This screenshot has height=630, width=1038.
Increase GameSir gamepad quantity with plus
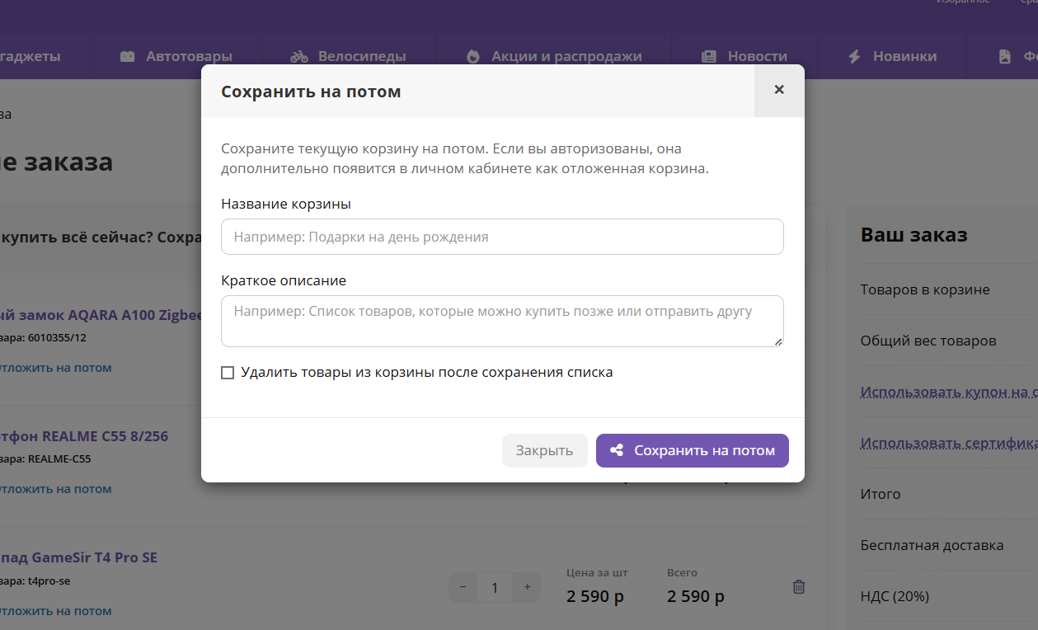click(527, 587)
